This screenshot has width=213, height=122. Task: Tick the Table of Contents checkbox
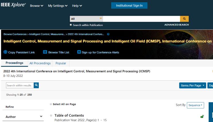click(x=51, y=115)
